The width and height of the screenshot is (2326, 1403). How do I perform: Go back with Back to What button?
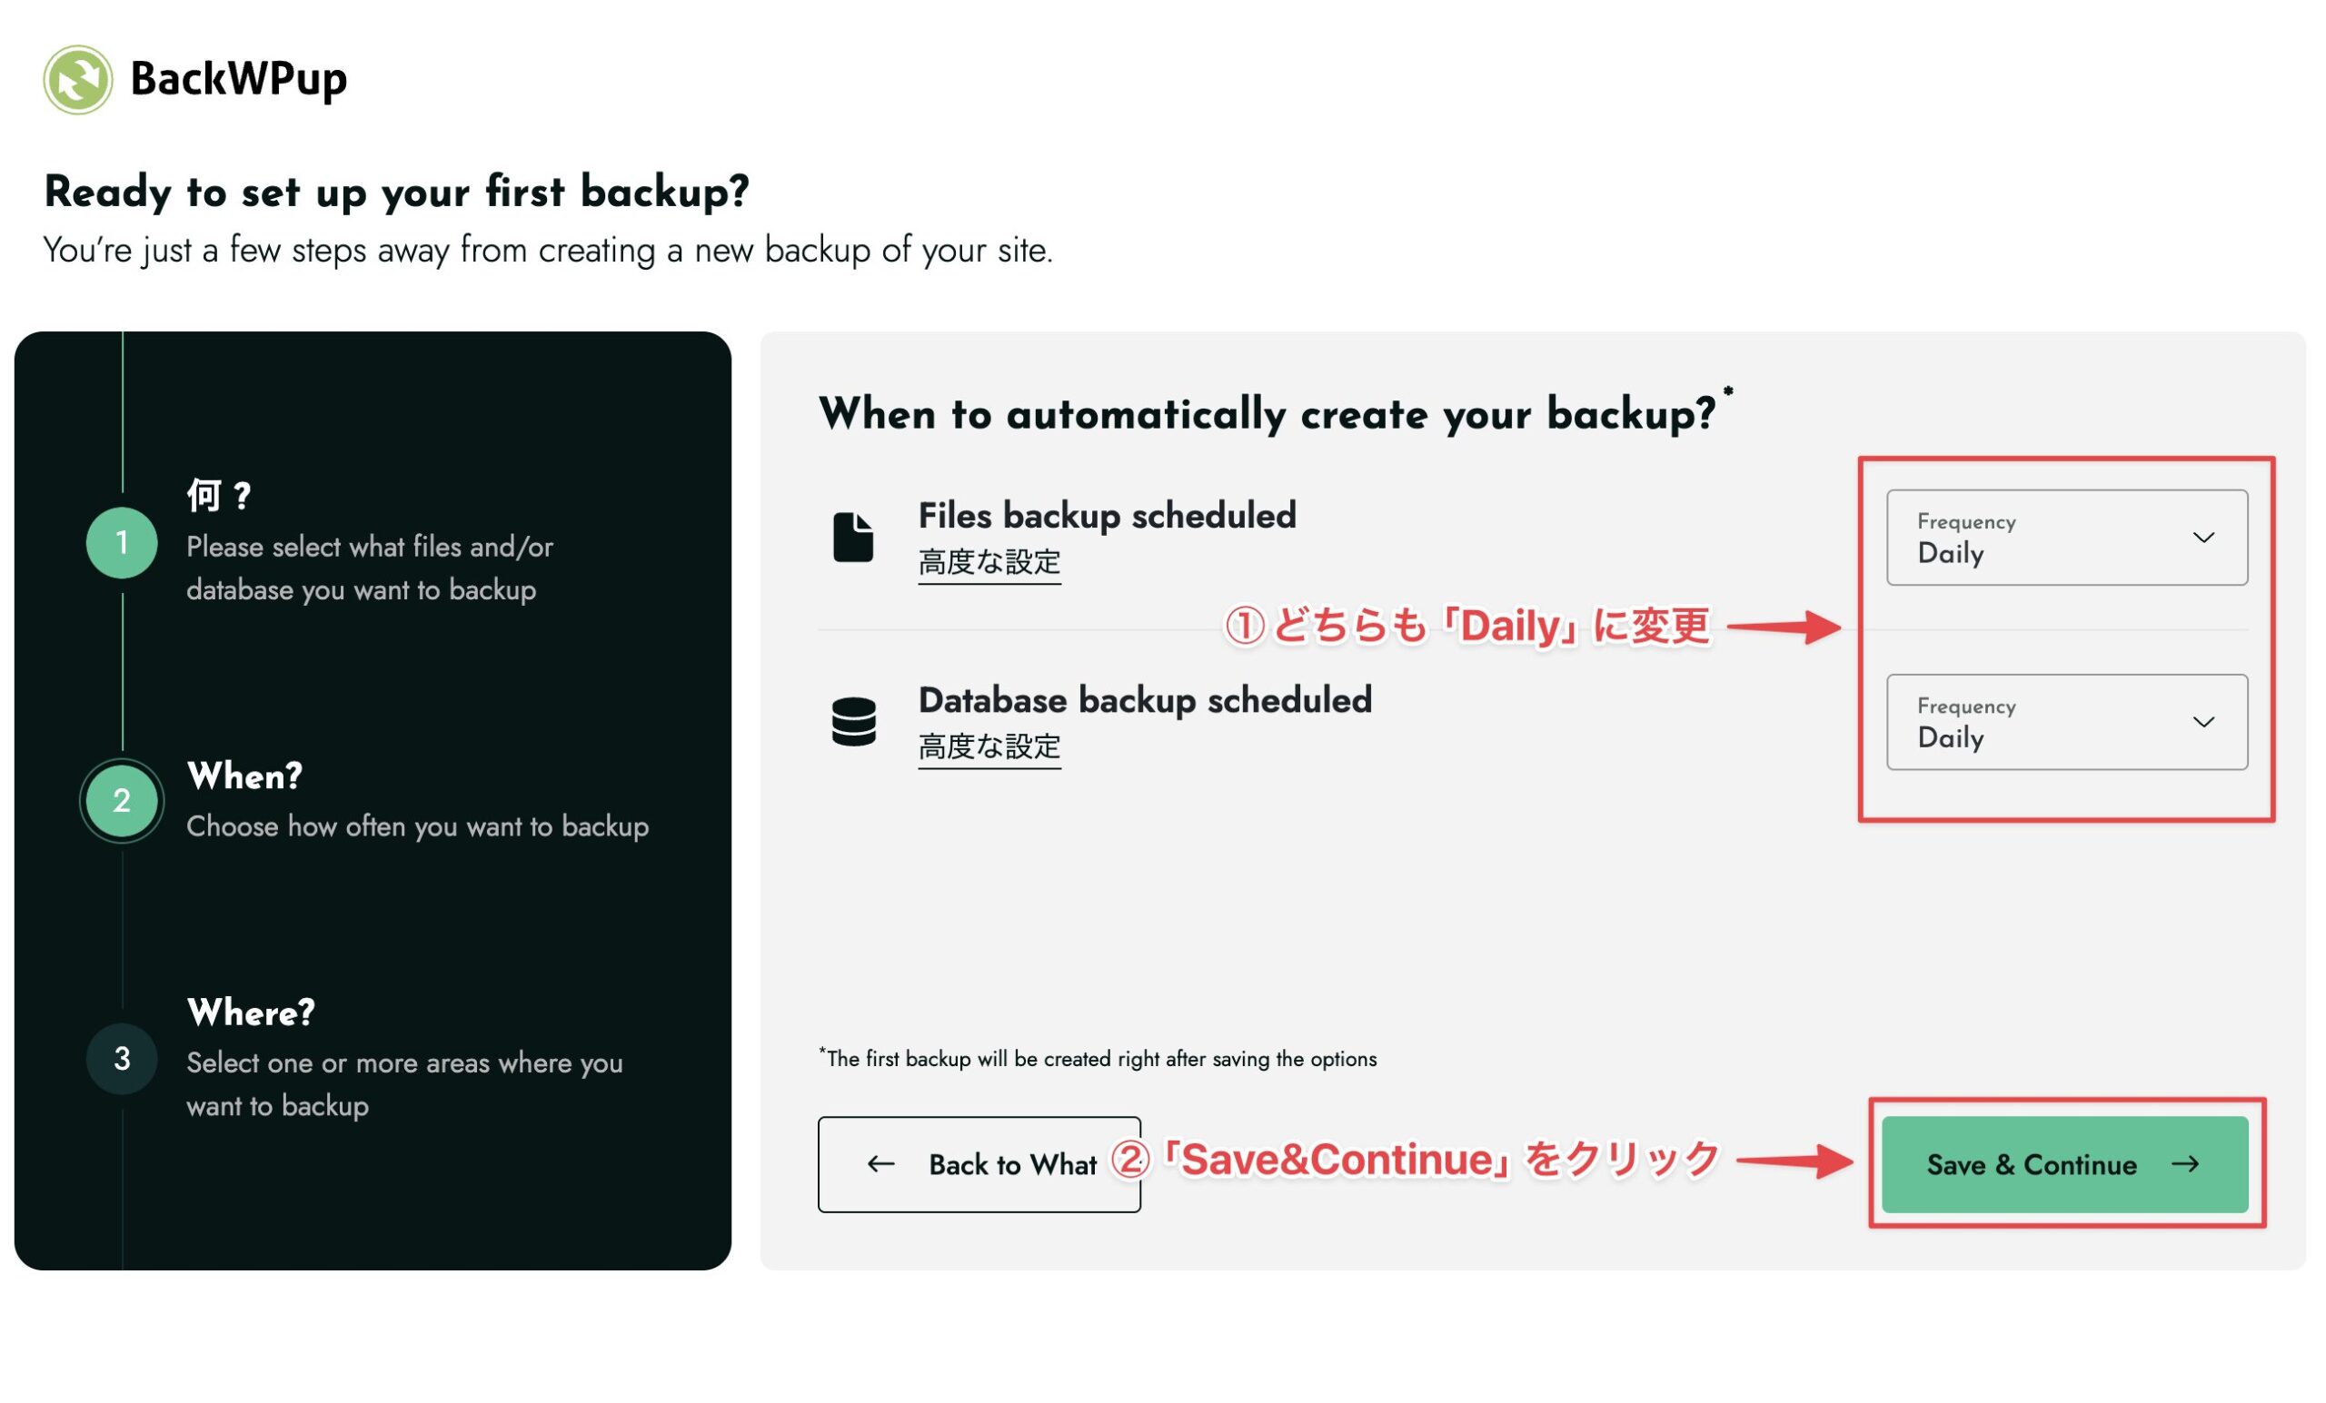979,1164
